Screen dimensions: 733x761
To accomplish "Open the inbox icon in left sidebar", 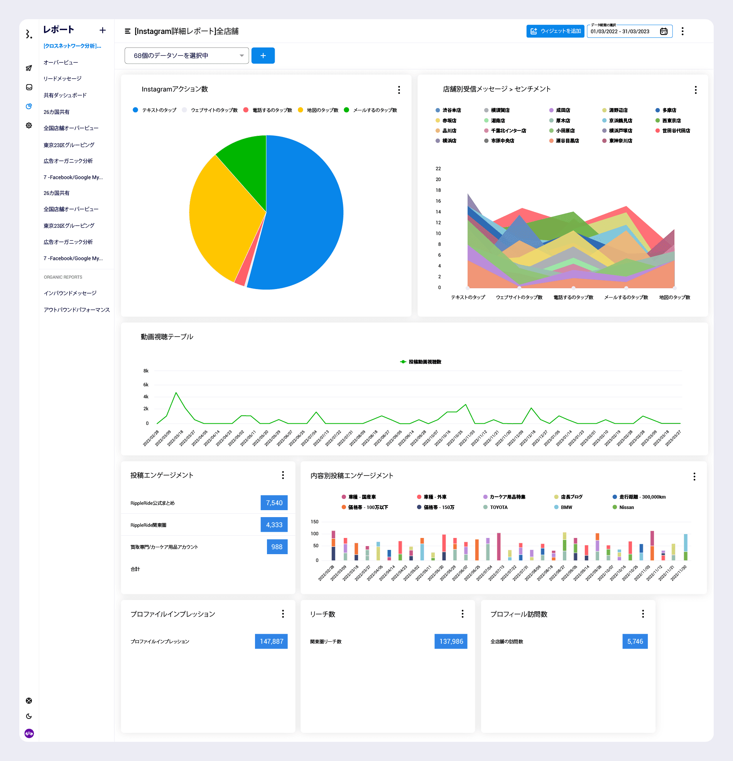I will pyautogui.click(x=29, y=87).
